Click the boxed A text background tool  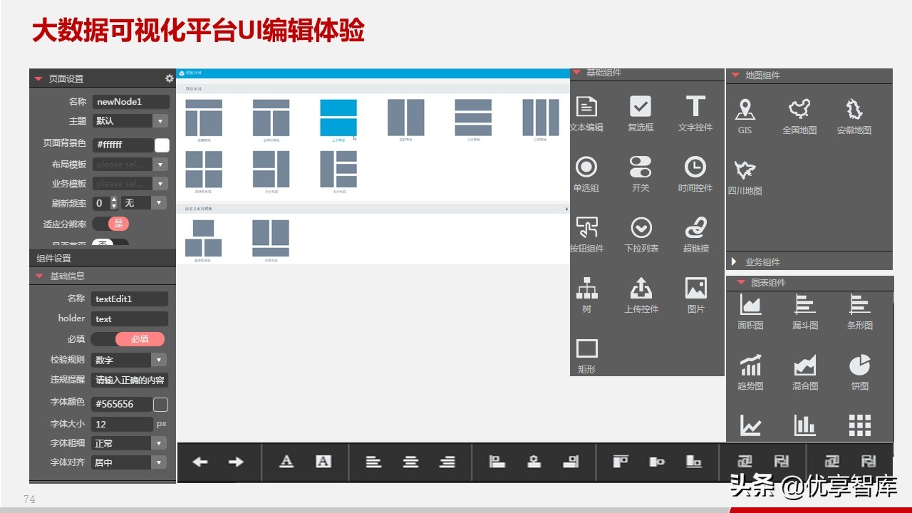tap(323, 462)
